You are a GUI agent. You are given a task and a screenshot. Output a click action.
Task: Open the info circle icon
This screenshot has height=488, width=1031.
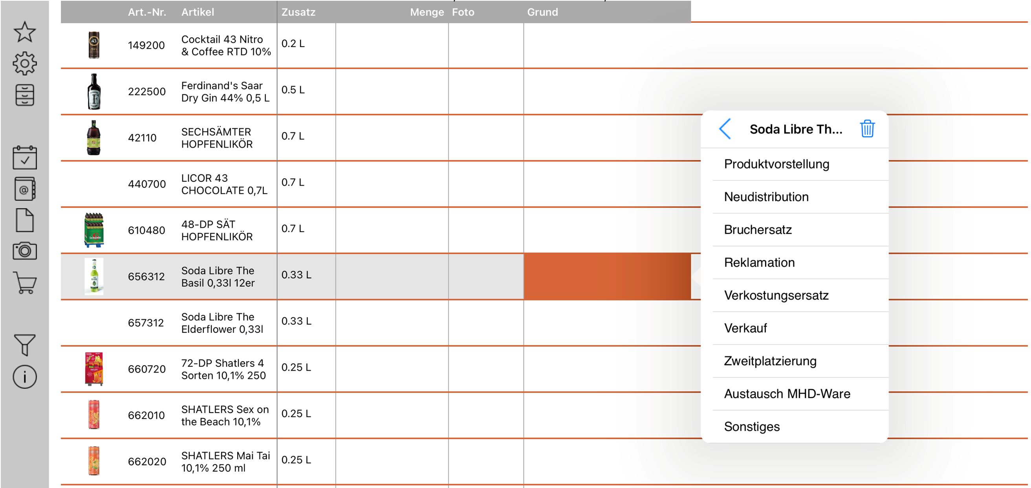(24, 377)
